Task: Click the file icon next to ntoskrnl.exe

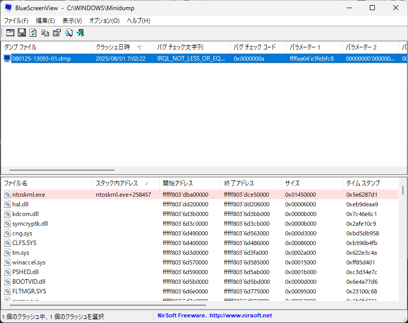Action: point(7,195)
